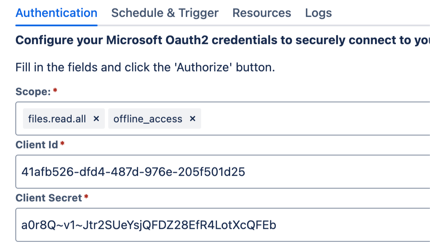Click the red asterisk beside Client Secret

click(86, 197)
